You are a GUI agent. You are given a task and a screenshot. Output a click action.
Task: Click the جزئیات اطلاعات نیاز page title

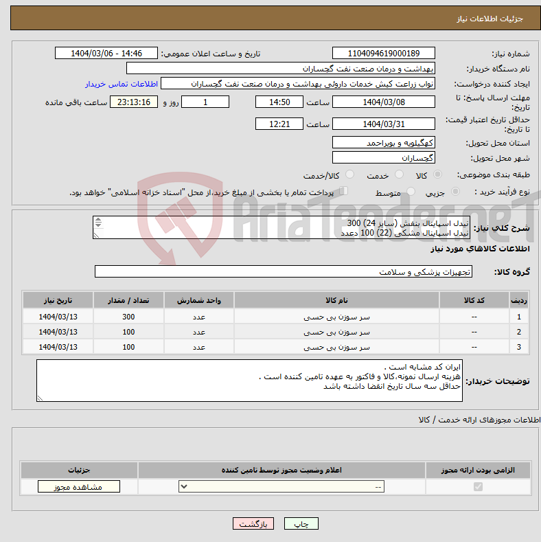coord(490,19)
